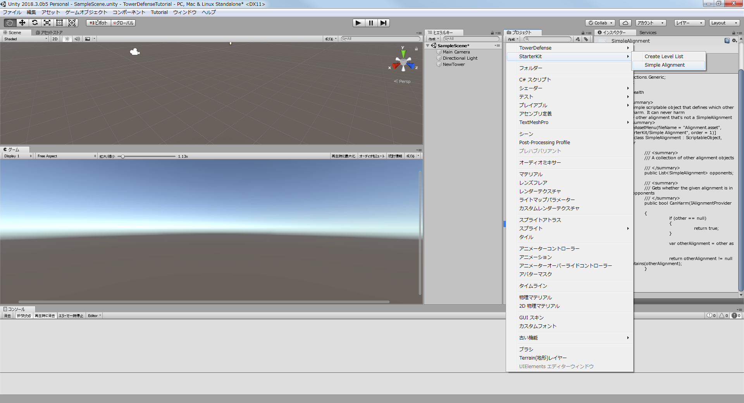Lock the Hierarchy panel padlock
This screenshot has height=403, width=744.
492,33
